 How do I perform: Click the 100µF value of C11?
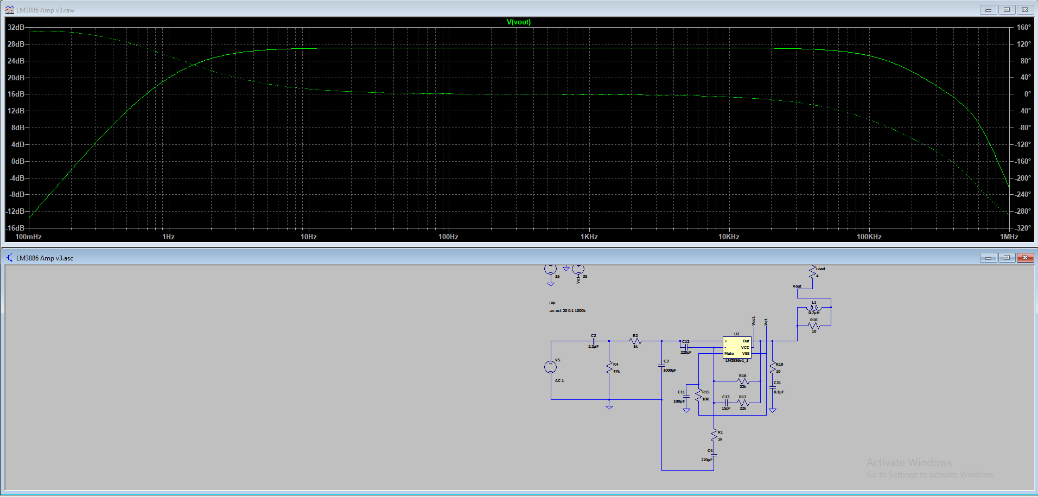[x=679, y=401]
